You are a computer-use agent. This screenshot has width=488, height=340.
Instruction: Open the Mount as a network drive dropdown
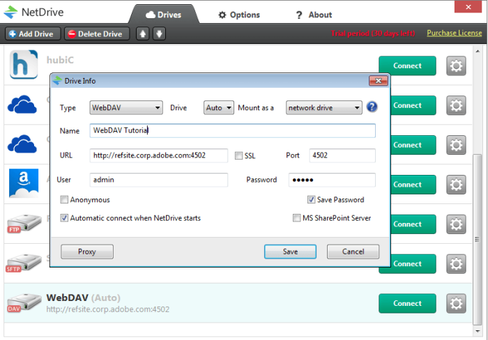[324, 107]
